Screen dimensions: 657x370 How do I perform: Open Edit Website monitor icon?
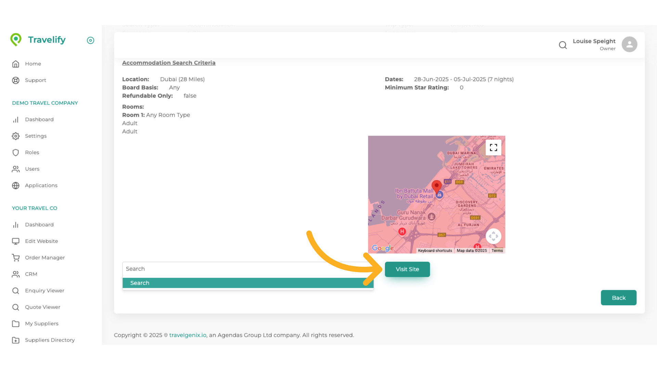16,241
